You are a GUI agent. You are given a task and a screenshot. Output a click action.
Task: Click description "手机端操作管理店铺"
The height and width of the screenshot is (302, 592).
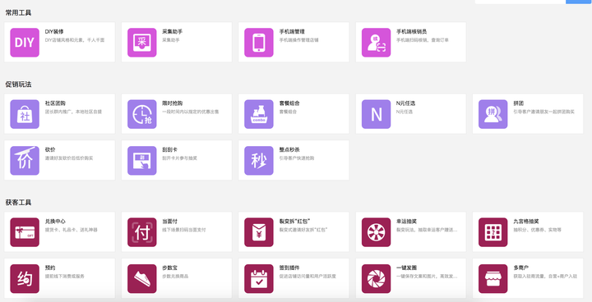coord(299,40)
